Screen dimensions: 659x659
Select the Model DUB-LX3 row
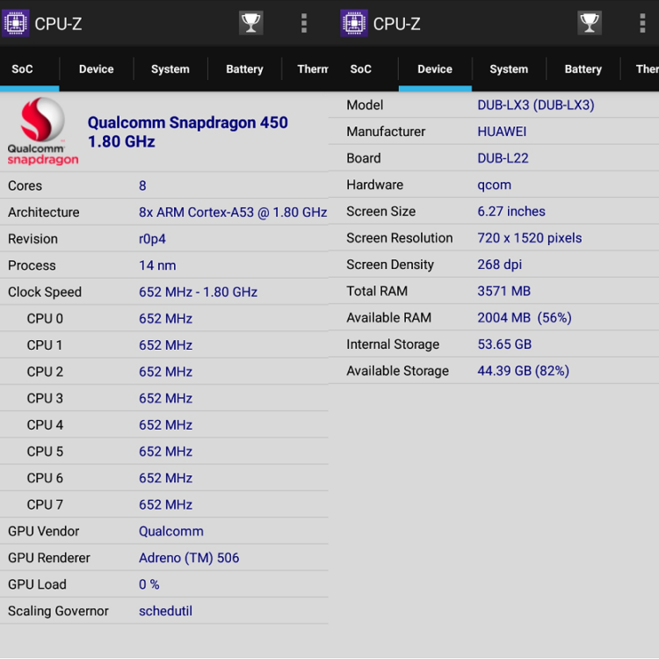[494, 105]
